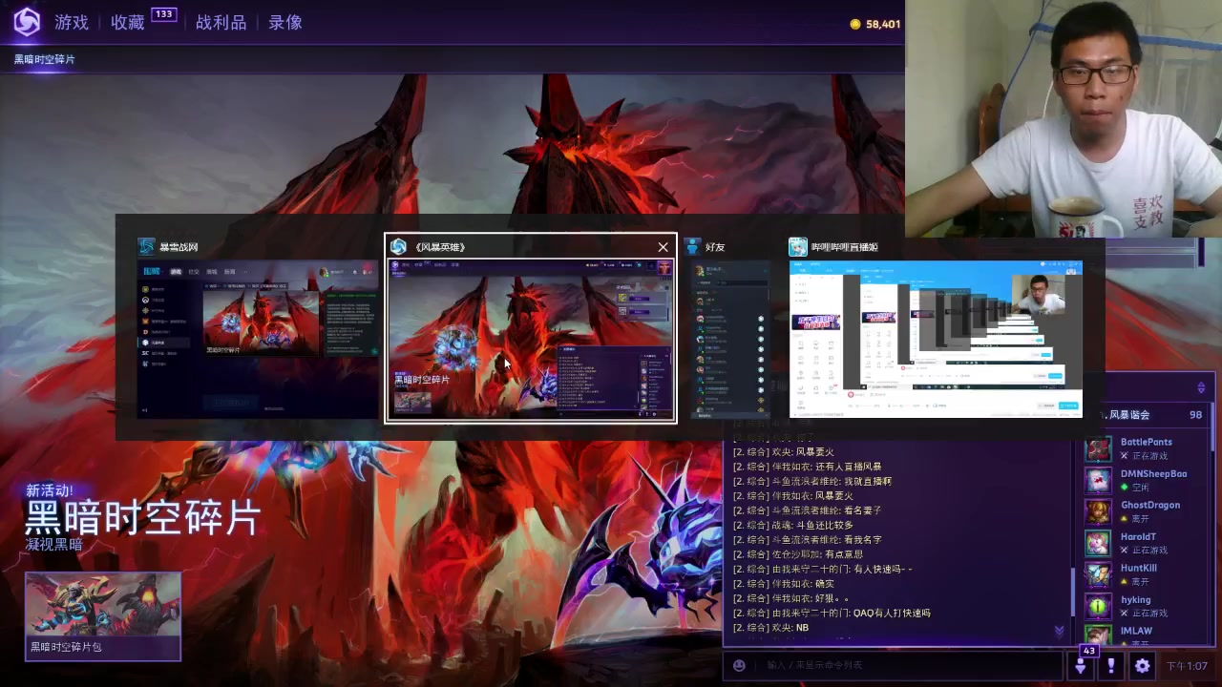Click hyking avatar
The image size is (1222, 687).
[x=1099, y=607]
